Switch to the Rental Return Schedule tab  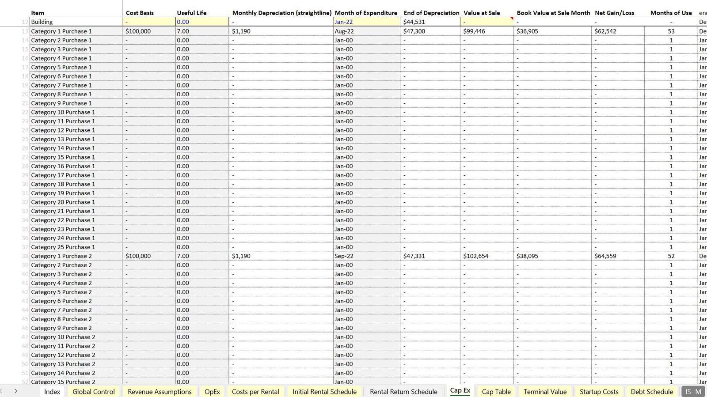coord(403,392)
